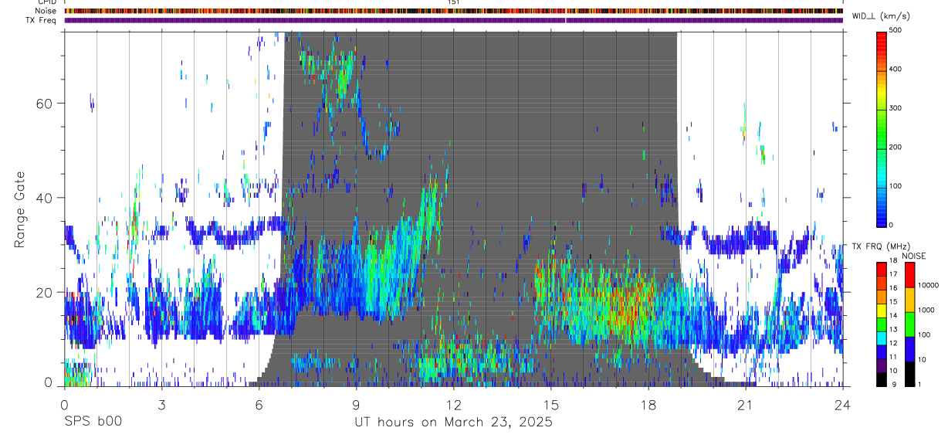Click the '16' tick on TX FRQ scale
This screenshot has height=438, width=948.
893,288
